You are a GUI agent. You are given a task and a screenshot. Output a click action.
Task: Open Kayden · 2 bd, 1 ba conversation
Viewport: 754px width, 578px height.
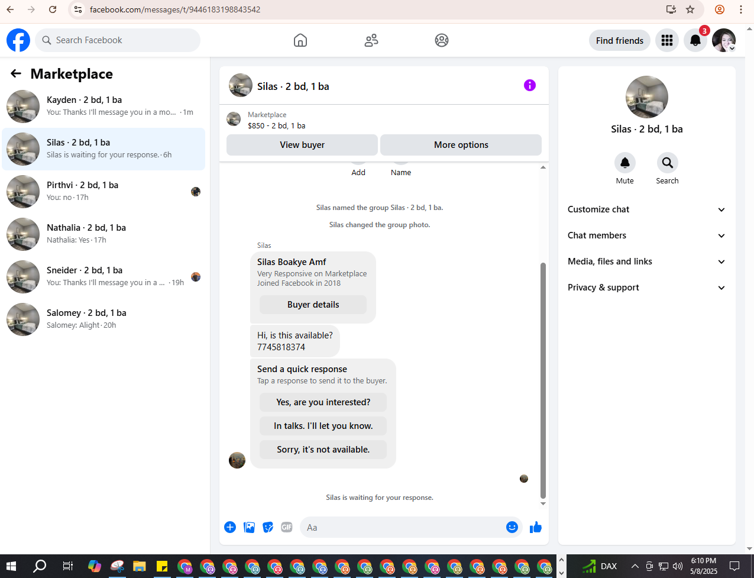104,106
